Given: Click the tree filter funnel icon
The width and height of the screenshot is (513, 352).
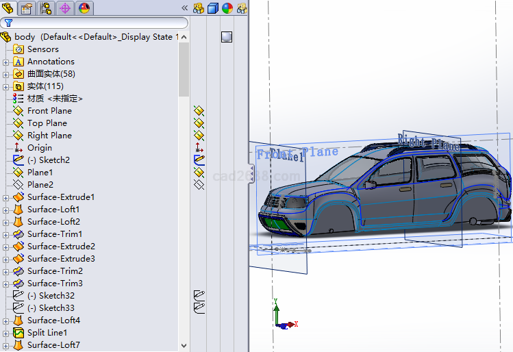Looking at the screenshot, I should pyautogui.click(x=8, y=23).
